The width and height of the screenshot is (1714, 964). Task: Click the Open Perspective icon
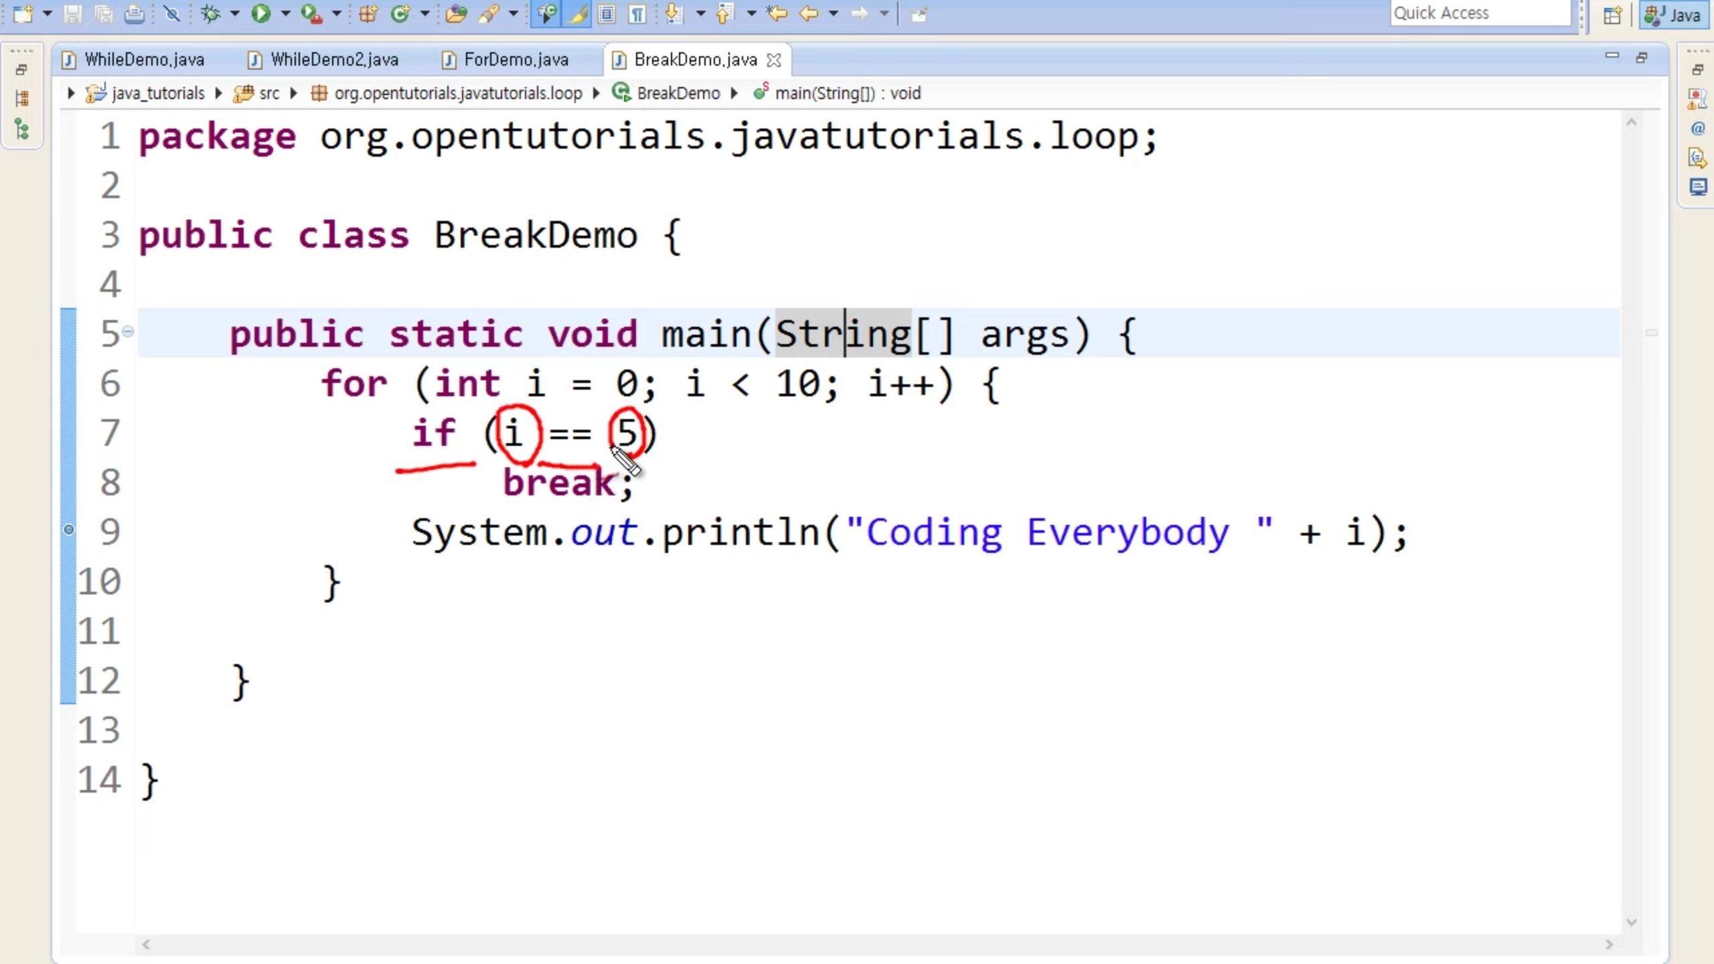[x=1612, y=15]
